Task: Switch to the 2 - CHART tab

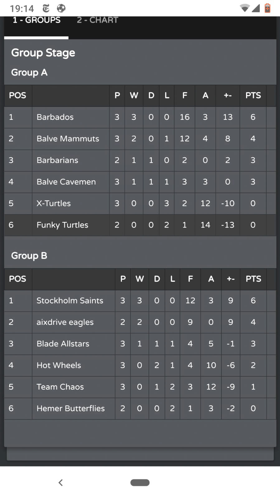Action: (97, 20)
